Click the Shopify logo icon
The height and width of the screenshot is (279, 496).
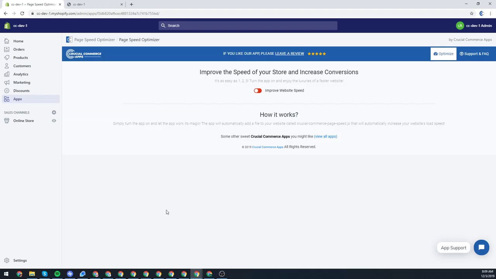point(7,26)
